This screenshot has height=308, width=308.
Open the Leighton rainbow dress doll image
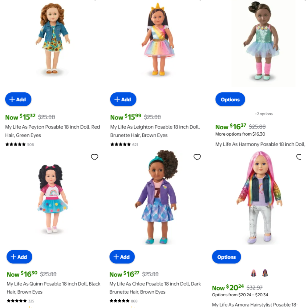pyautogui.click(x=158, y=39)
